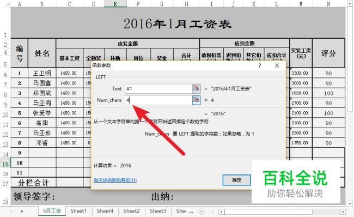This screenshot has width=354, height=217.
Task: Click 王卫明's basic salary 1450.00 cell
Action: pyautogui.click(x=70, y=73)
